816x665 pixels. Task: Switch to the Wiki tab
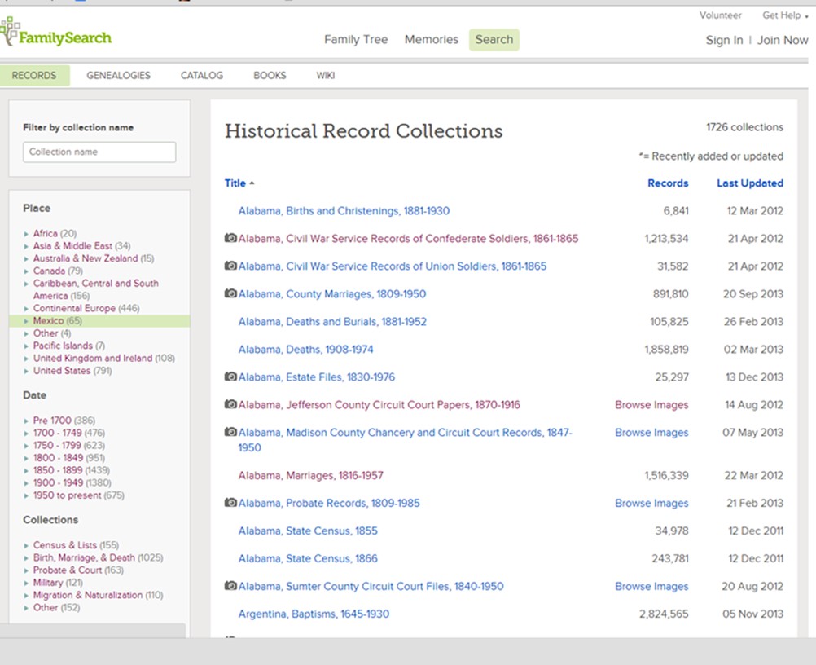pyautogui.click(x=326, y=76)
